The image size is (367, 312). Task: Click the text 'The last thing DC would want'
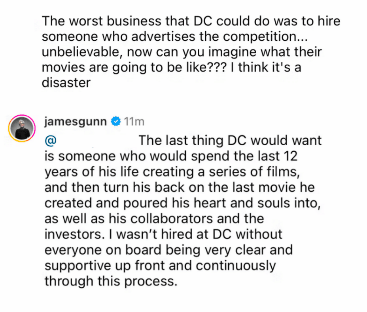tap(230, 141)
